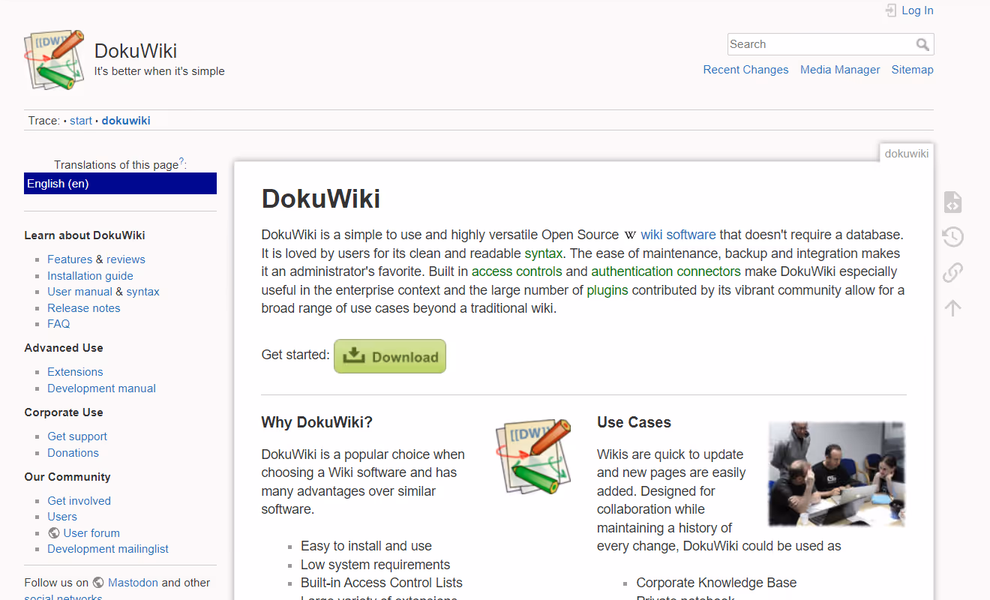Open the User forum link
Screen dimensions: 990x600
(x=91, y=533)
